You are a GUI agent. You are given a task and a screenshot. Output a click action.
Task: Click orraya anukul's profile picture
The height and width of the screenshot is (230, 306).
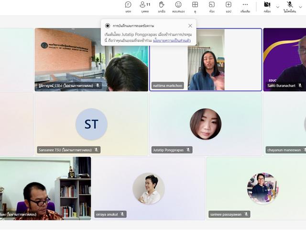149,188
